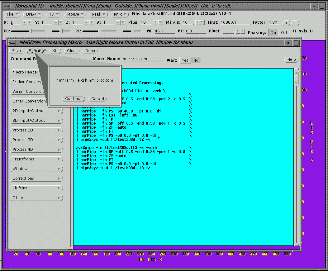
Task: Click the short fine slider after the P1 slider
Action: coord(132,31)
